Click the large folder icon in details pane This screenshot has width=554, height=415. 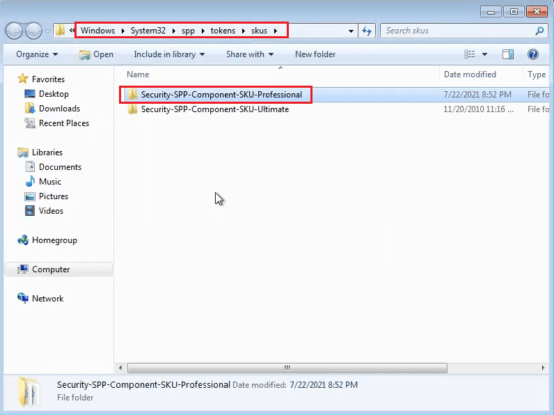[x=29, y=391]
